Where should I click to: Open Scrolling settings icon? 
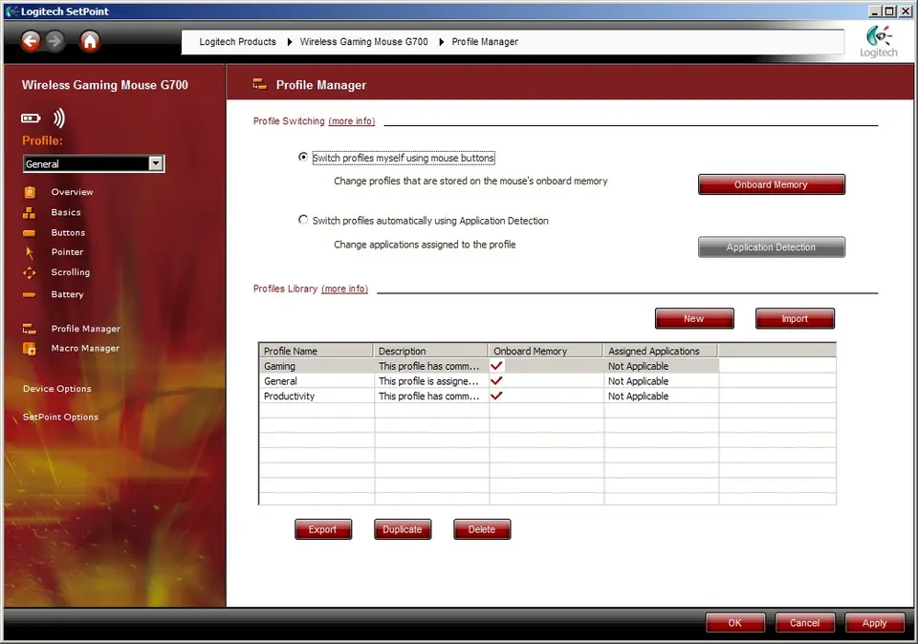[x=30, y=272]
